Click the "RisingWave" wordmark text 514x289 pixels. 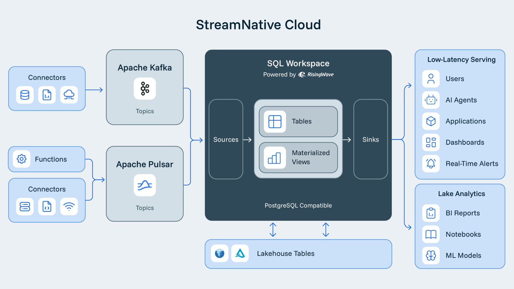pos(321,74)
